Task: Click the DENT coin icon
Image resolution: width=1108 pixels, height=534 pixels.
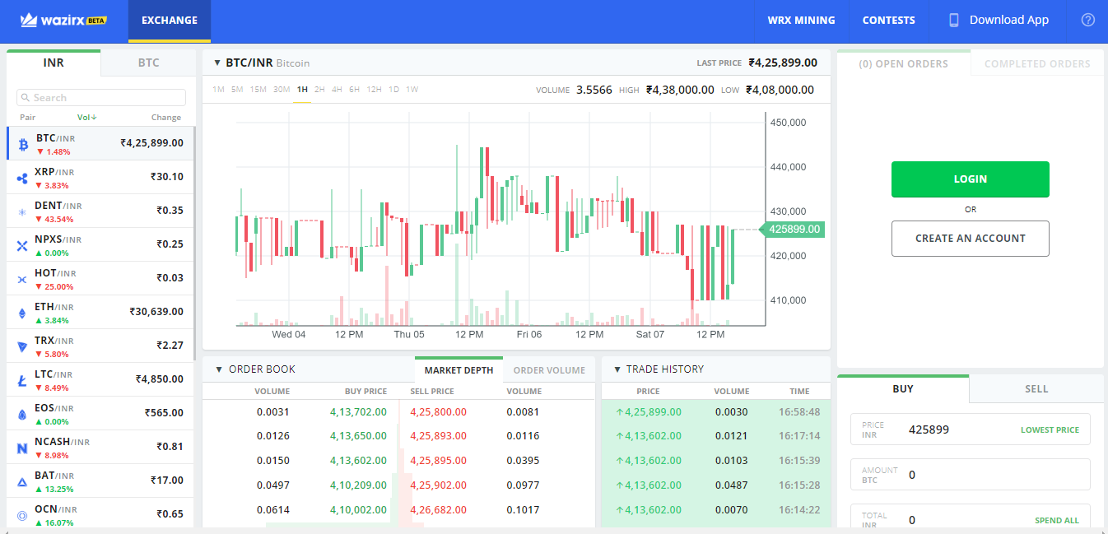Action: (23, 212)
